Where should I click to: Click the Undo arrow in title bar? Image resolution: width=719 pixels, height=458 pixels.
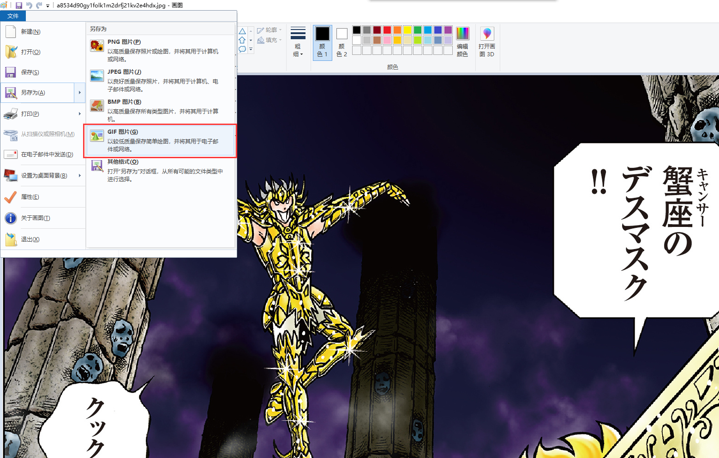29,6
